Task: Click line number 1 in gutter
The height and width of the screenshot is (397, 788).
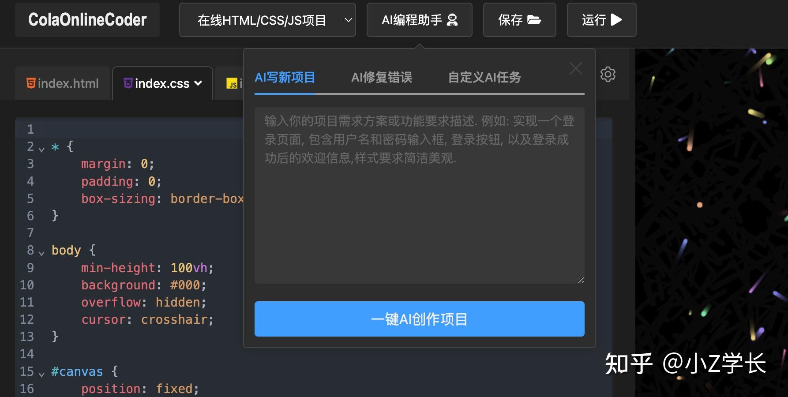Action: coord(30,129)
